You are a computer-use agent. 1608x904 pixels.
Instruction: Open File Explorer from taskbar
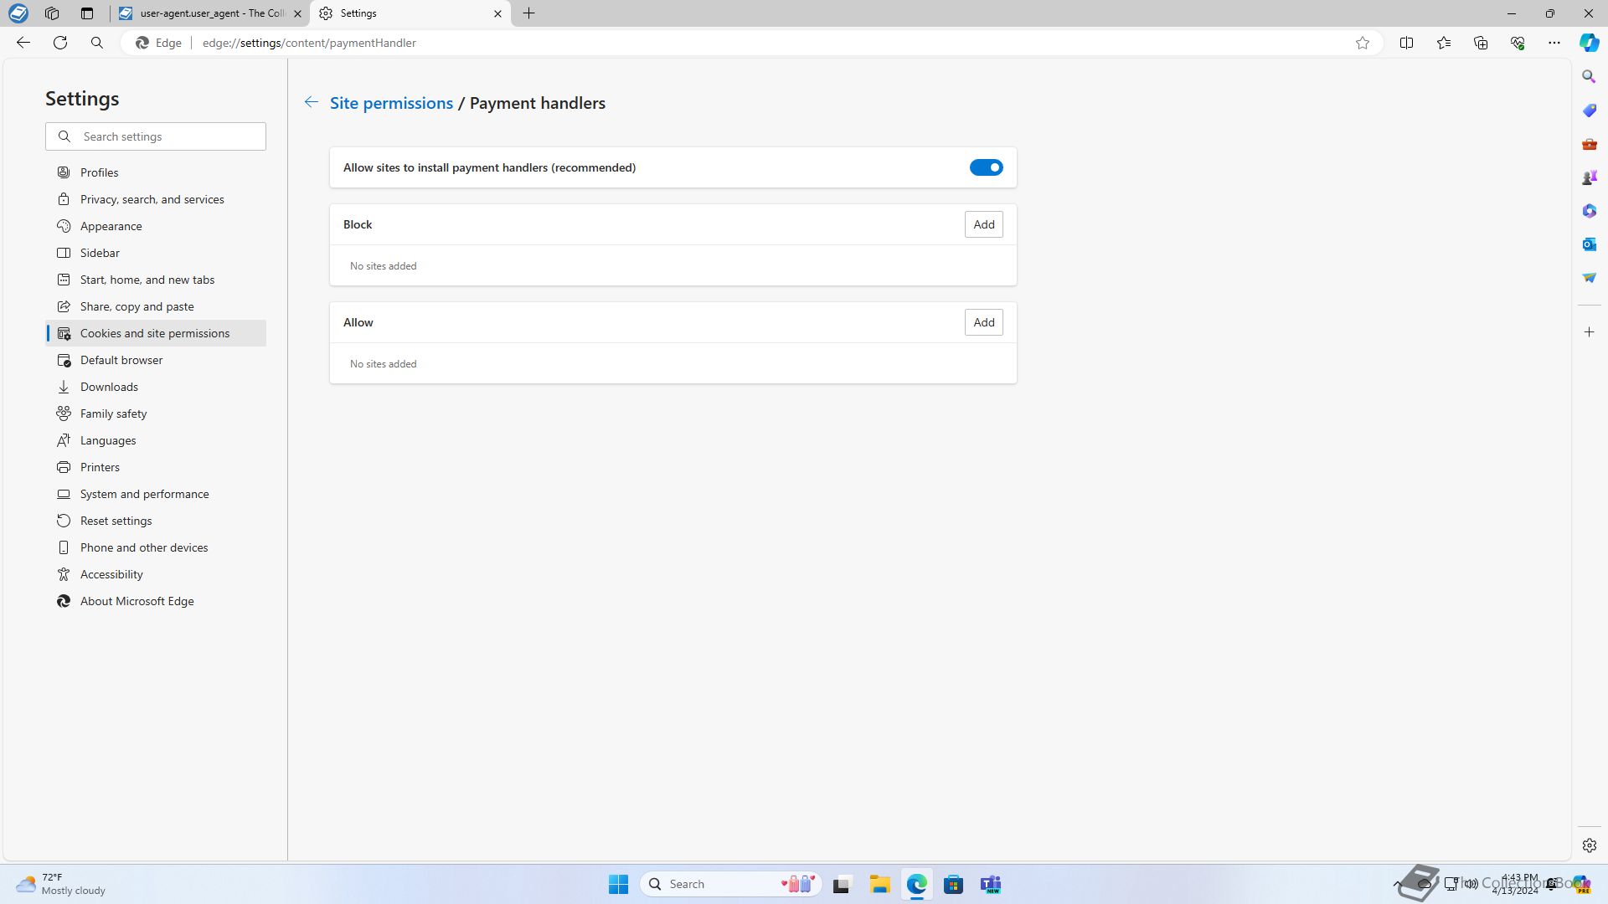[x=879, y=884]
